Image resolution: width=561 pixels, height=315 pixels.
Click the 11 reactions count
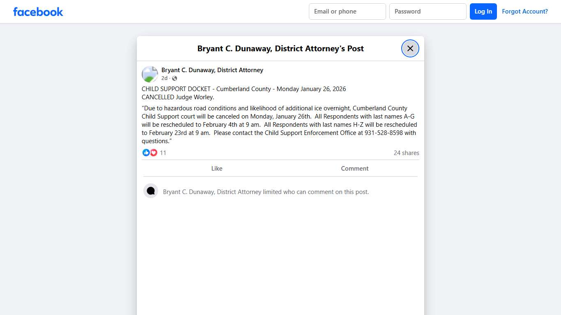[x=163, y=153]
